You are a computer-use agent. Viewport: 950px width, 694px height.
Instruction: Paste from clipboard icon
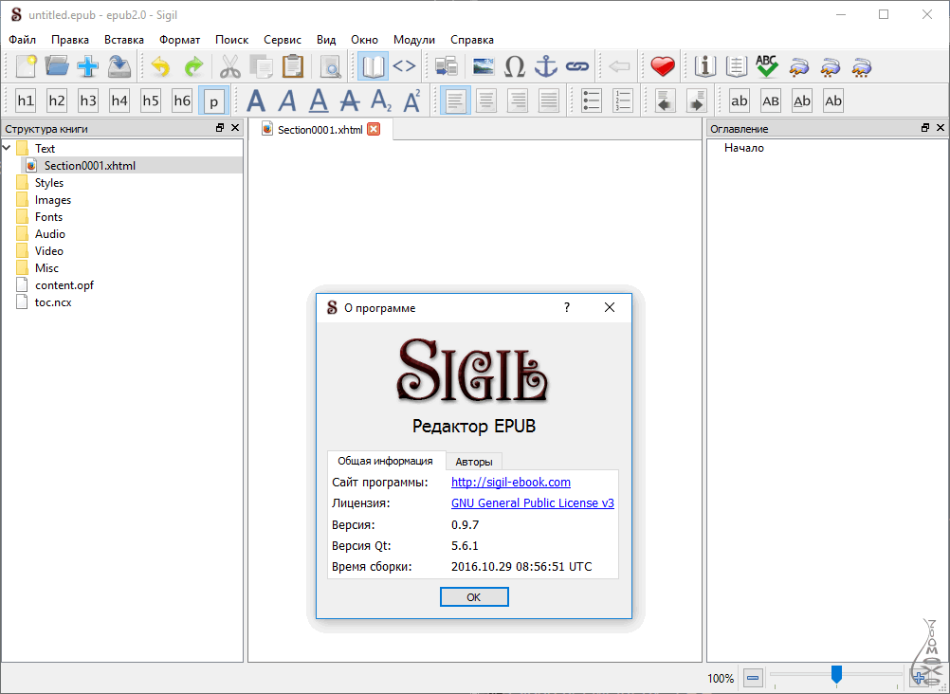click(293, 66)
